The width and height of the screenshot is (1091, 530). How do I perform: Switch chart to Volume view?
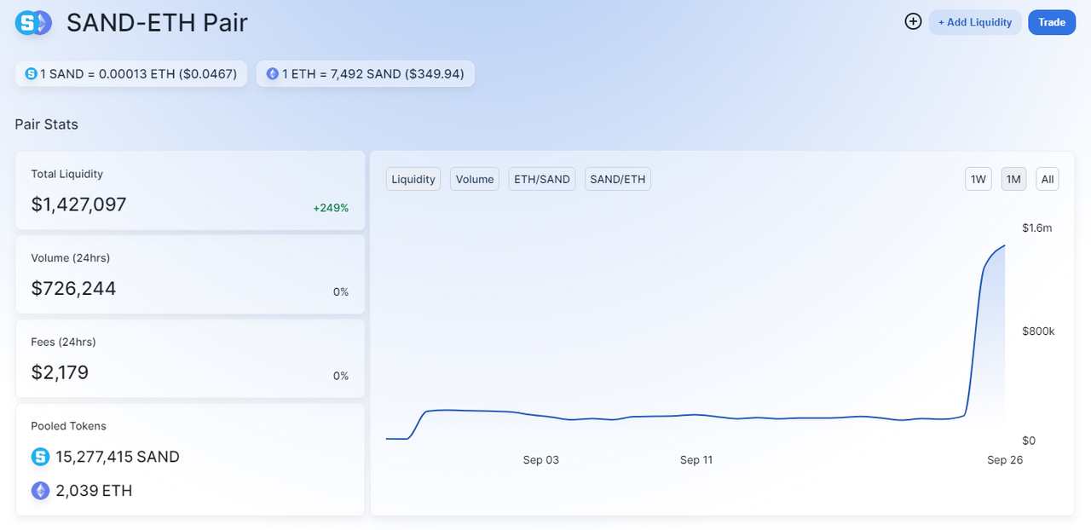475,179
